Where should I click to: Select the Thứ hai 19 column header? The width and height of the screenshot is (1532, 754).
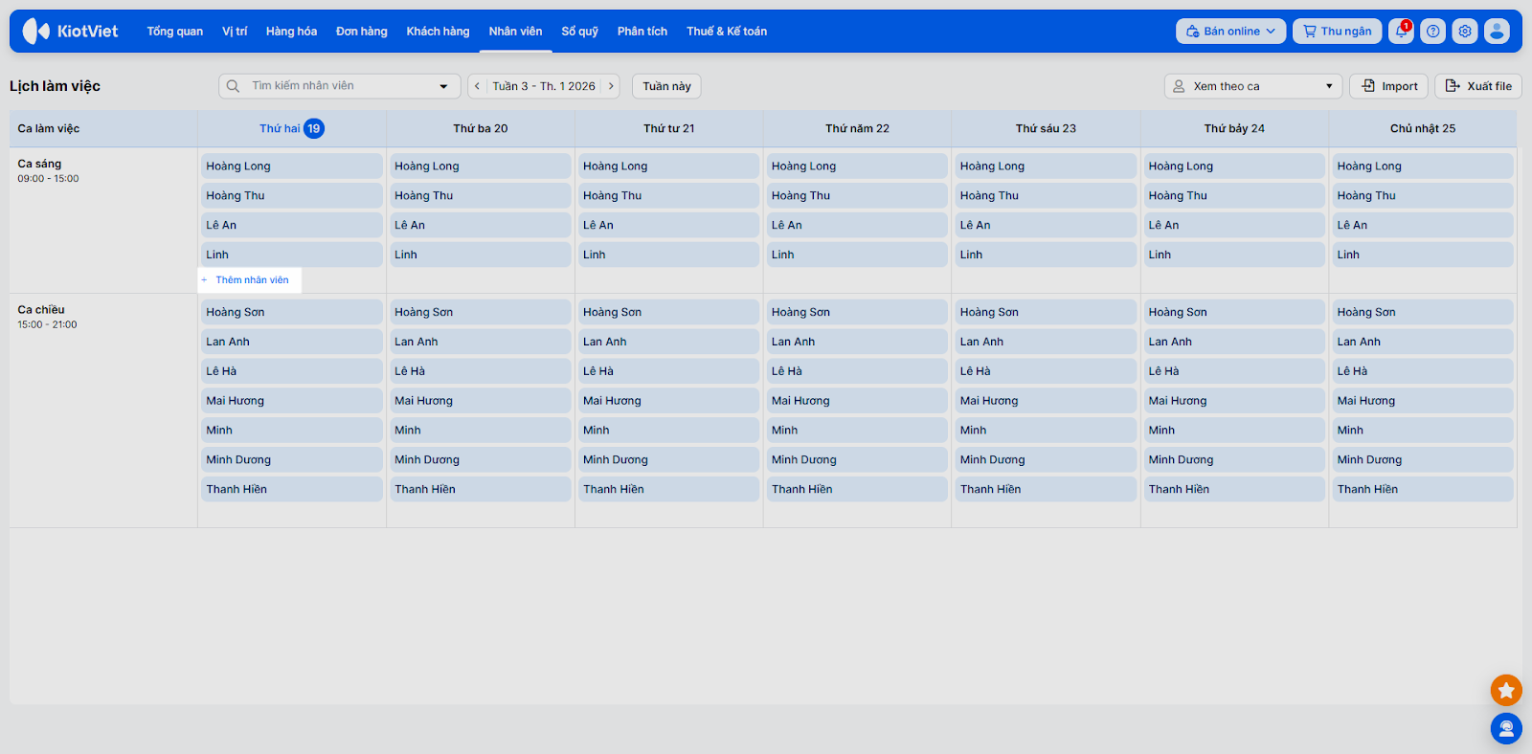pos(292,128)
